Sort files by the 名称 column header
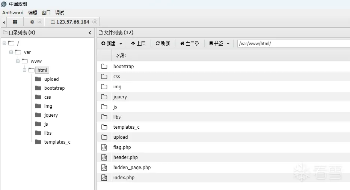 pyautogui.click(x=121, y=55)
